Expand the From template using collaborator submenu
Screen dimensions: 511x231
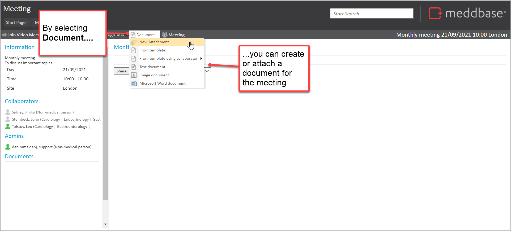201,59
